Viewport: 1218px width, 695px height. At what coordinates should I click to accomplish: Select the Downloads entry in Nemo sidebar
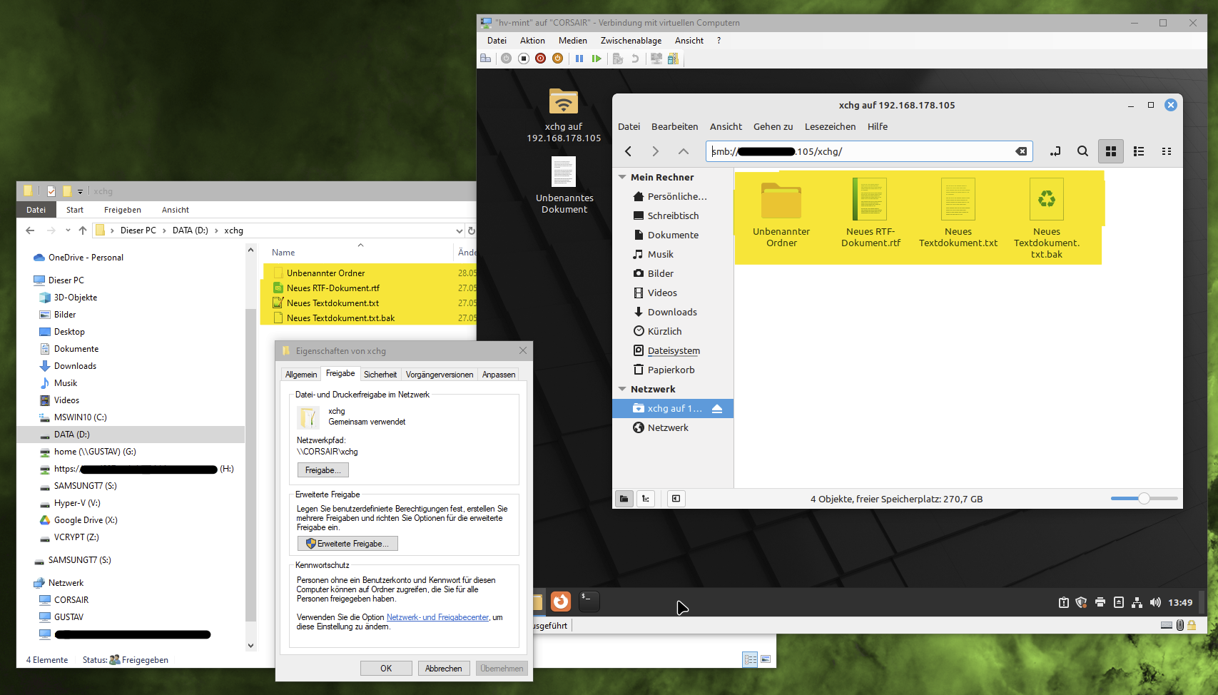[x=672, y=312]
